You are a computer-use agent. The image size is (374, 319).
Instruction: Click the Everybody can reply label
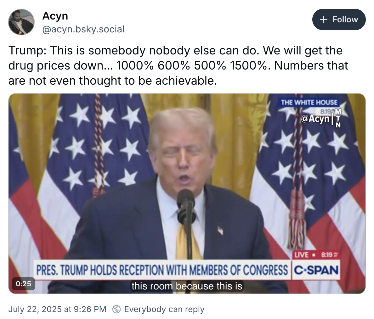click(164, 309)
